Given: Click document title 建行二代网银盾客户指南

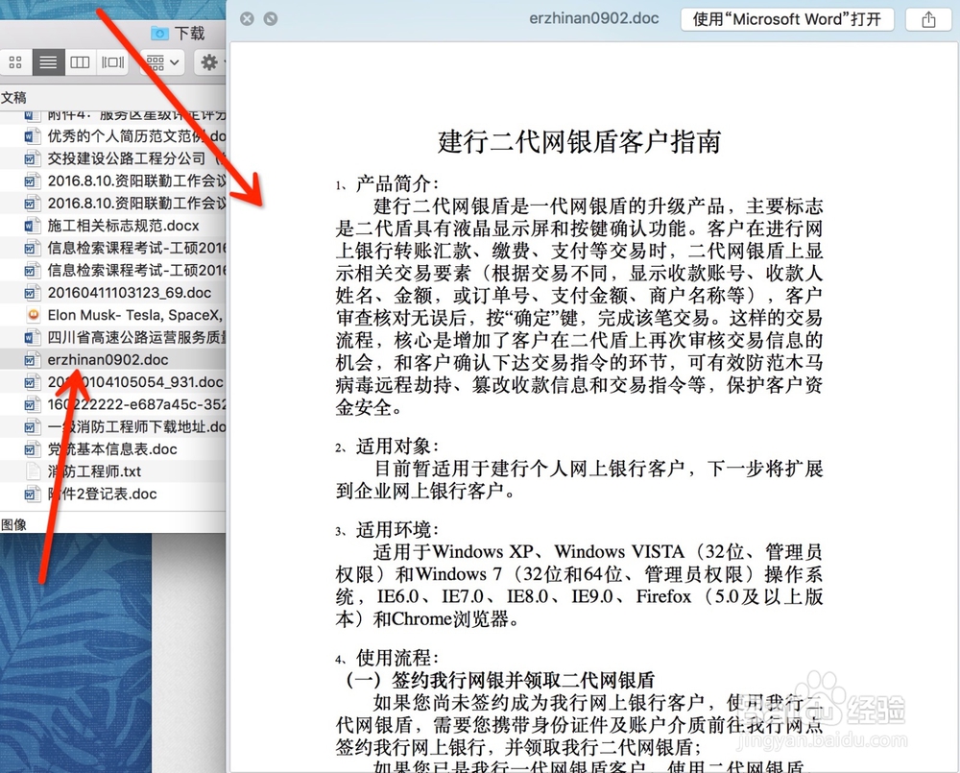Looking at the screenshot, I should [579, 141].
